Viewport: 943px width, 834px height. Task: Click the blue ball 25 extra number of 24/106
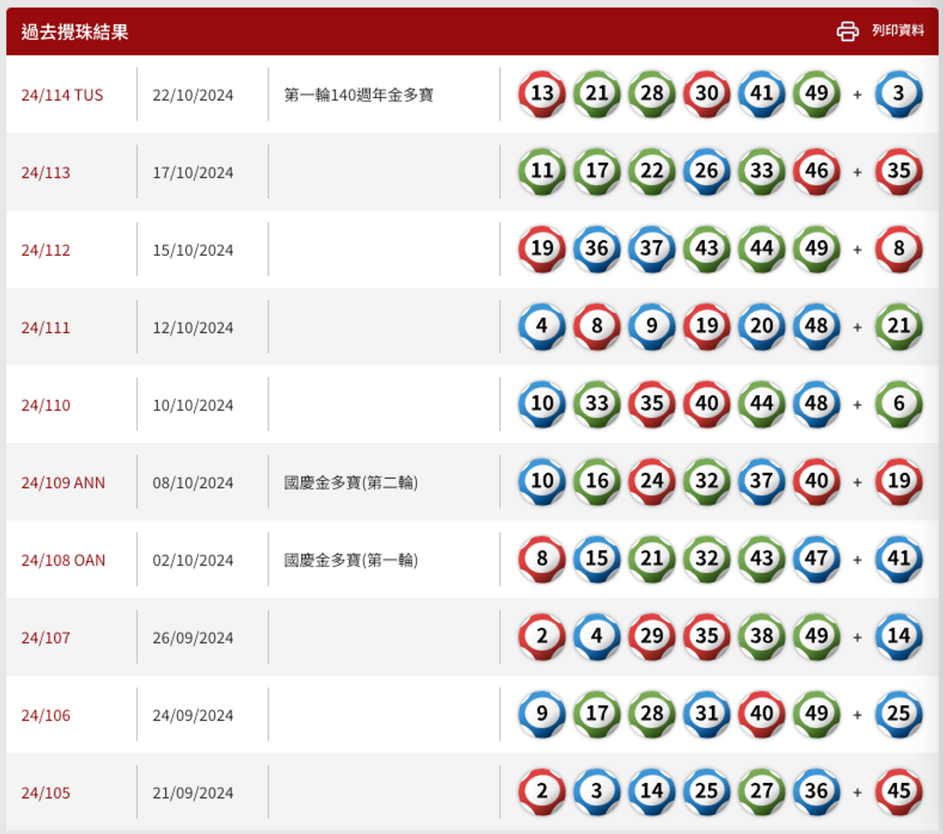(x=898, y=715)
